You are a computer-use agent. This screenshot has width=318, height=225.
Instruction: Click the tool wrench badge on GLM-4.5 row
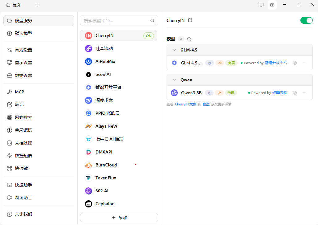(x=220, y=63)
